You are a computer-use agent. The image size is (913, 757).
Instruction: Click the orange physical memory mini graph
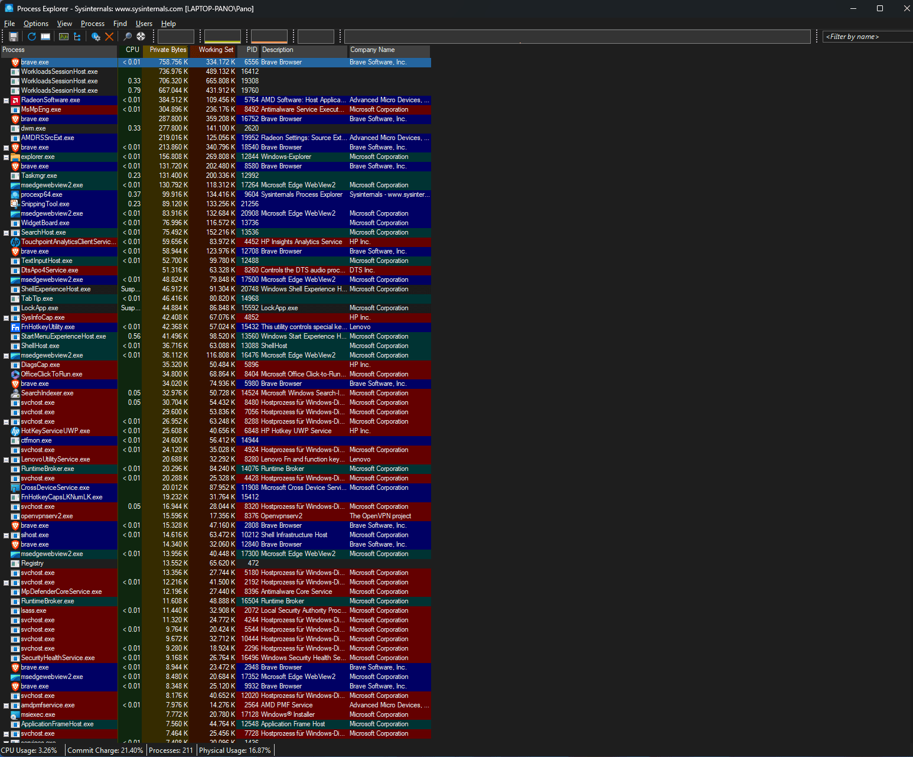click(x=269, y=37)
